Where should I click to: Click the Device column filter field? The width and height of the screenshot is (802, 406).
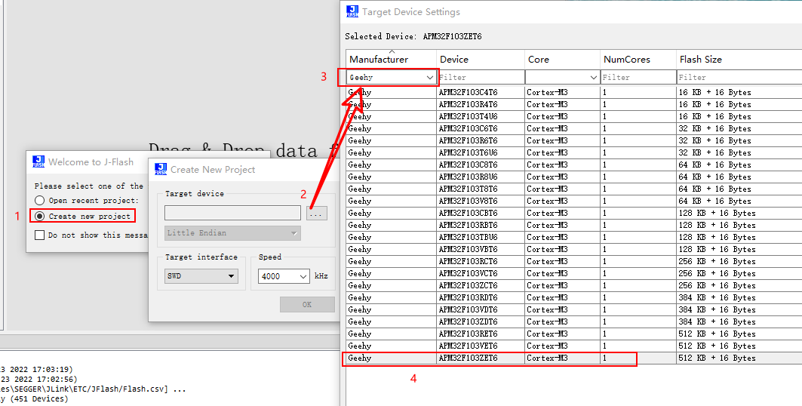tap(480, 77)
